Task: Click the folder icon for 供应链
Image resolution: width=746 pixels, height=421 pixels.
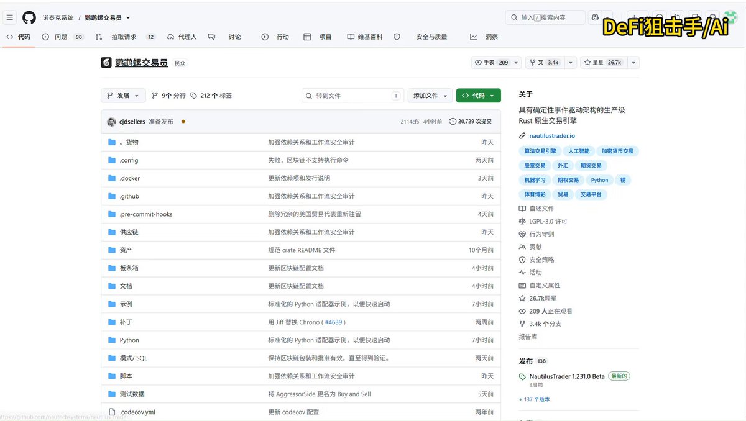Action: pos(112,232)
